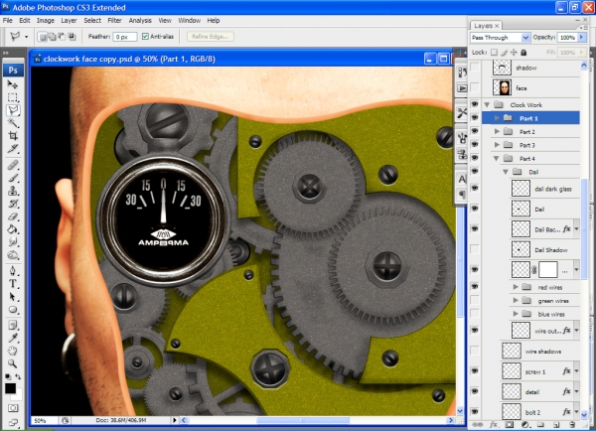Select the Rectangular Marquee tool
Image resolution: width=596 pixels, height=431 pixels.
[x=13, y=97]
